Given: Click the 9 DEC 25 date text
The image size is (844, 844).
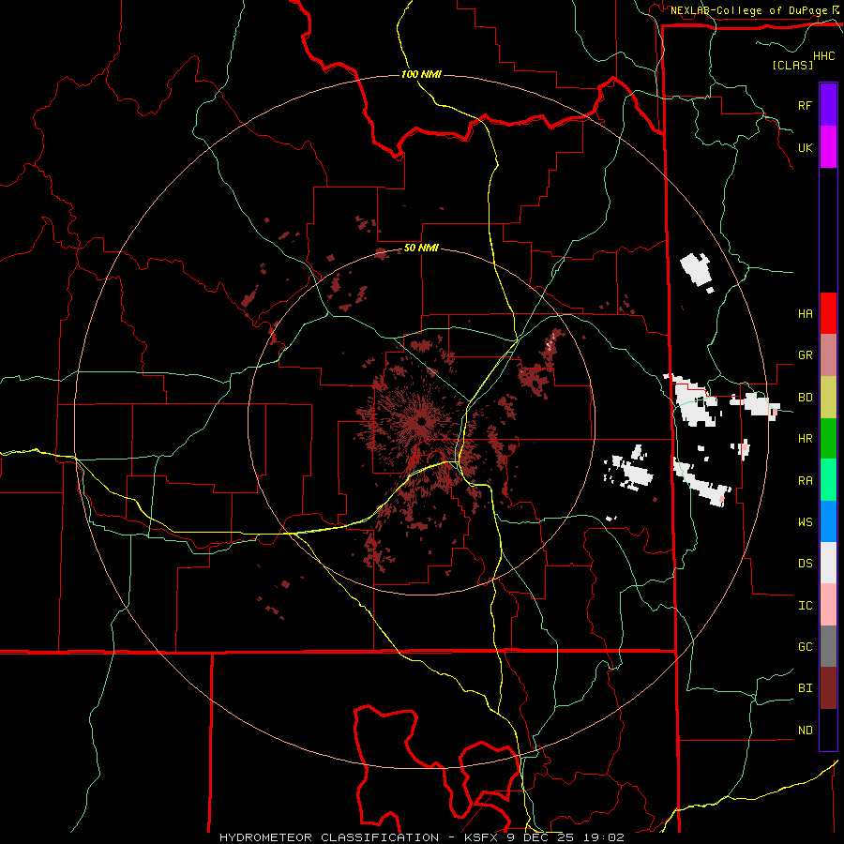Looking at the screenshot, I should click(539, 837).
